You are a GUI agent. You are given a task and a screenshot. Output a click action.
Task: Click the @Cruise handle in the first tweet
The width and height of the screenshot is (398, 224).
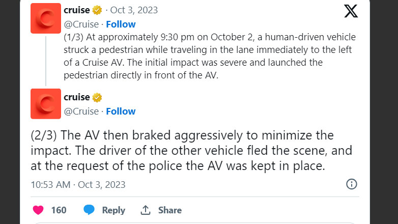(x=81, y=24)
